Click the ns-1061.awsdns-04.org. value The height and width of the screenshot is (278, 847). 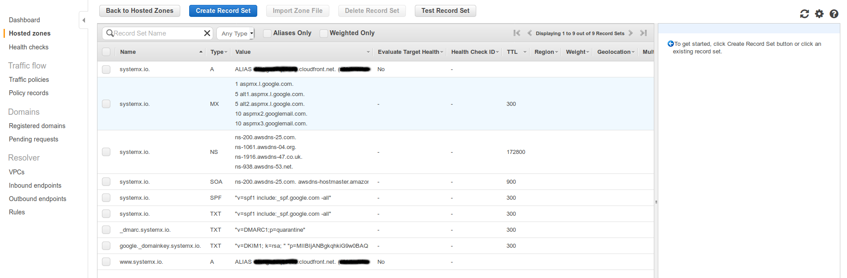[x=265, y=147]
